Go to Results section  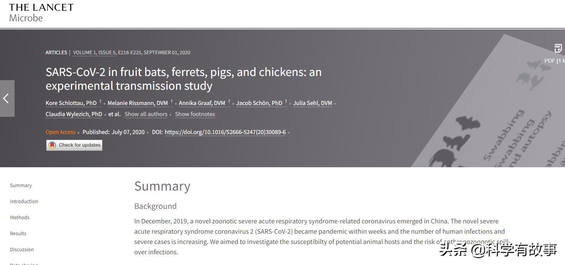tap(18, 234)
